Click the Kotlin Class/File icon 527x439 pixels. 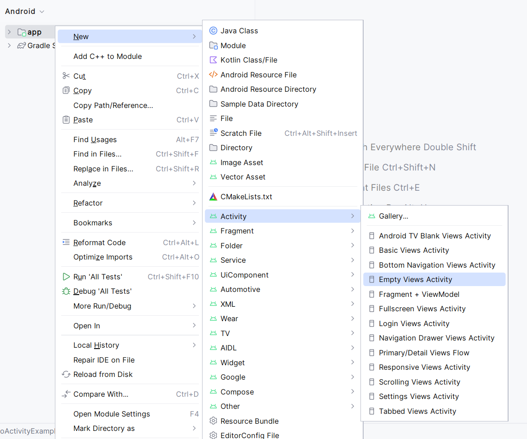click(x=213, y=60)
